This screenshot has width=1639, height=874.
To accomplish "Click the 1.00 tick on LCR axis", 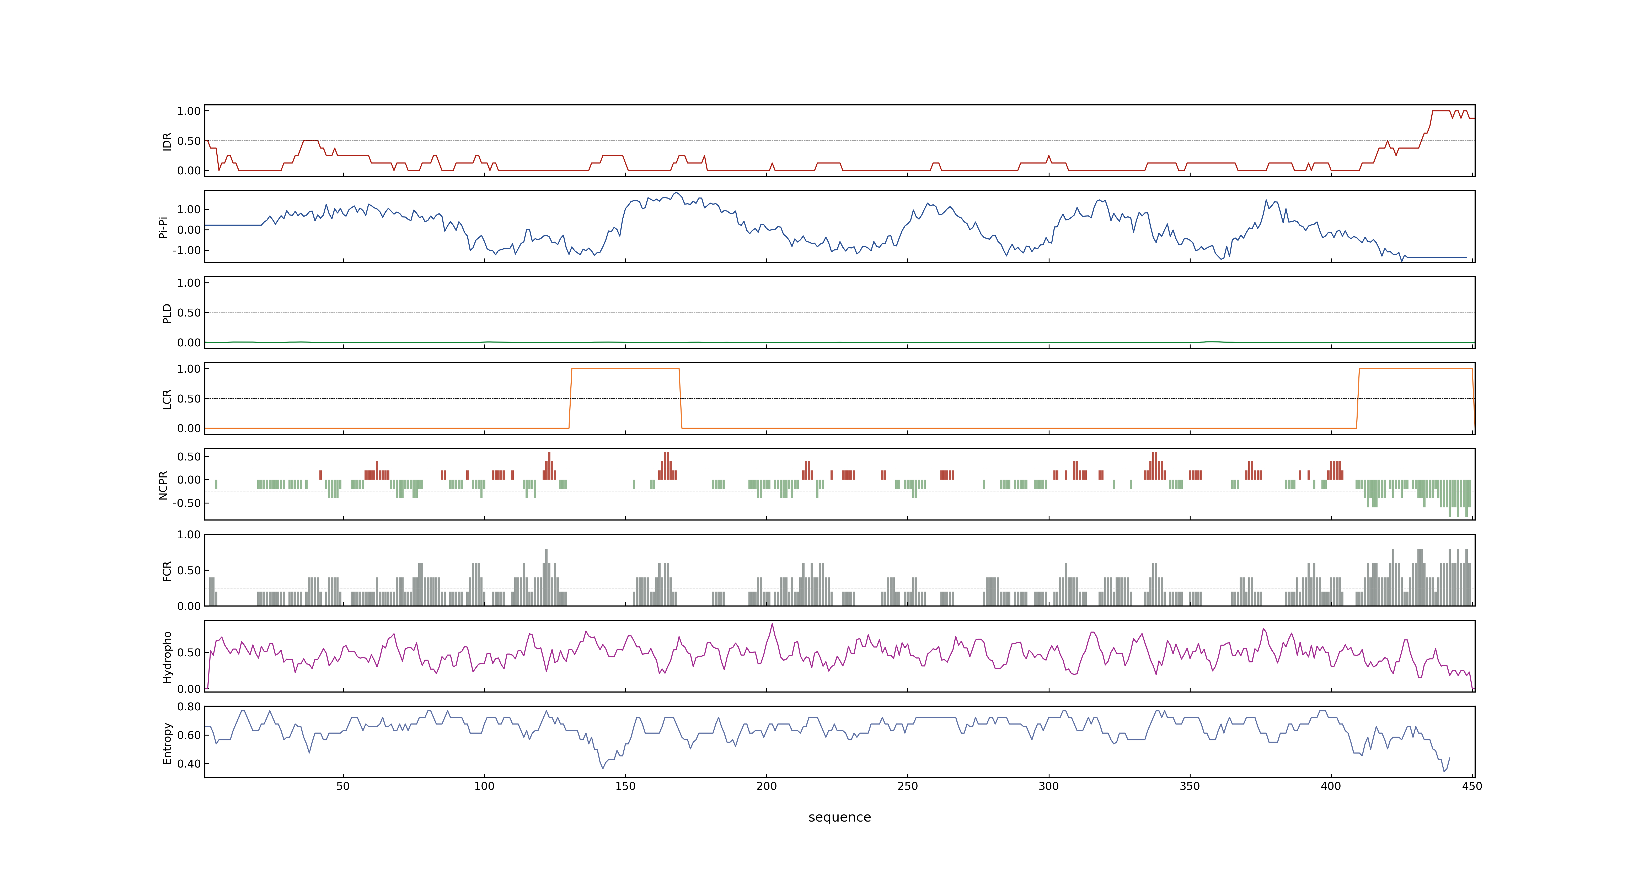I will click(189, 369).
